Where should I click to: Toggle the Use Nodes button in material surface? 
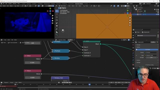pyautogui.click(x=147, y=49)
